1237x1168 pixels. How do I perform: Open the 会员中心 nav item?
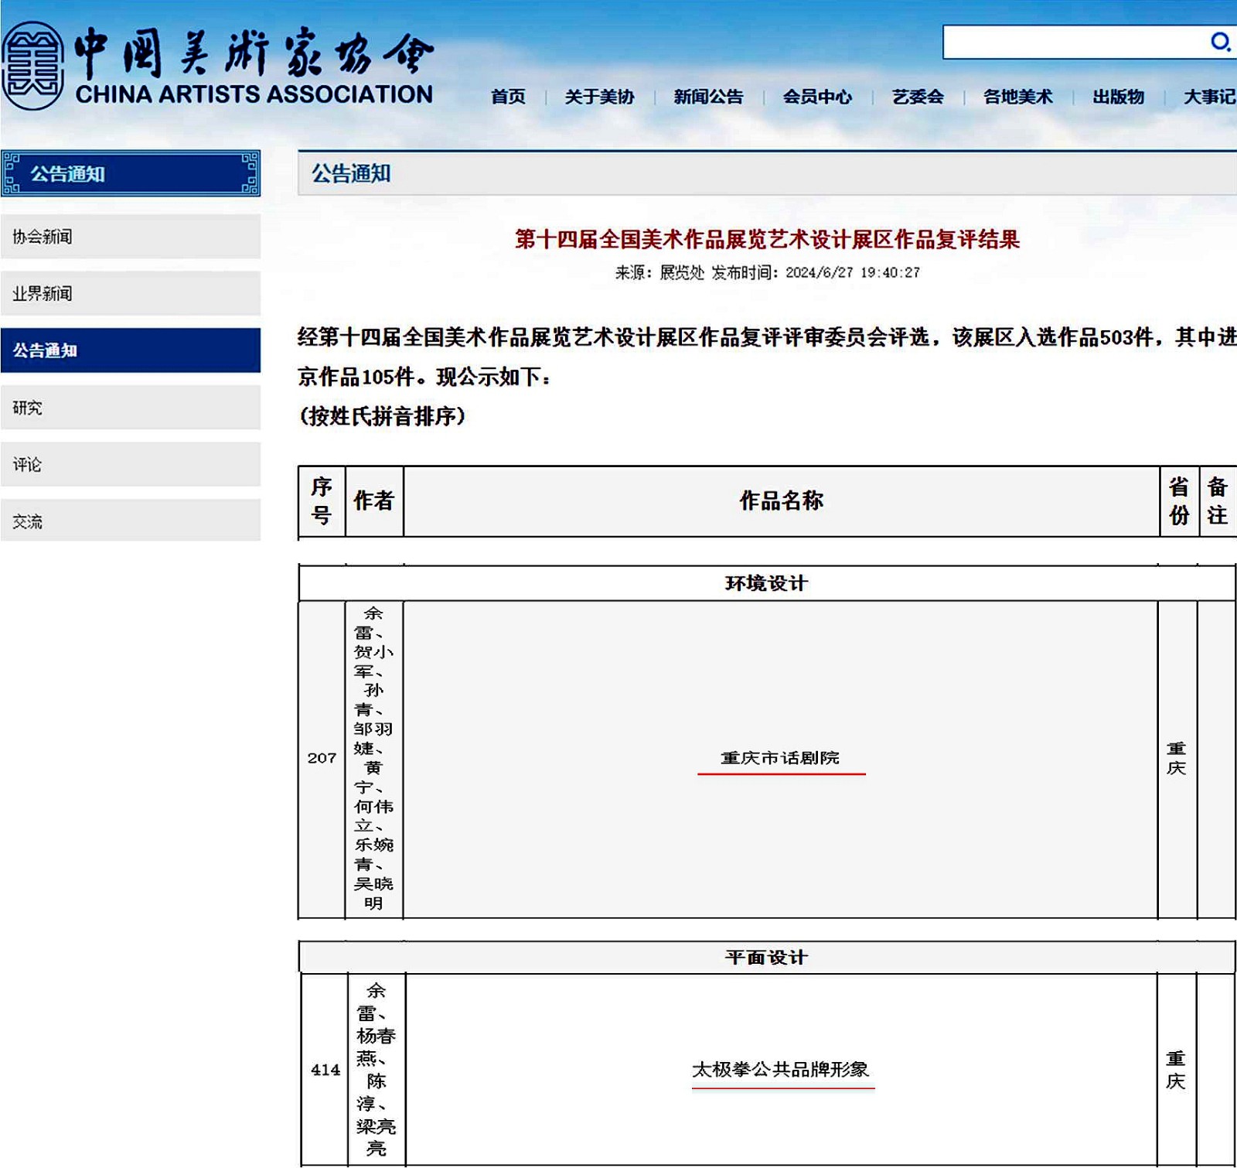817,97
